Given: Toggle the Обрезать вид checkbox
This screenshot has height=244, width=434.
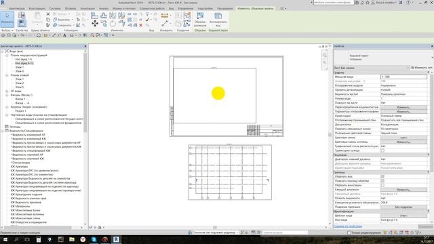Looking at the screenshot, I should click(382, 176).
